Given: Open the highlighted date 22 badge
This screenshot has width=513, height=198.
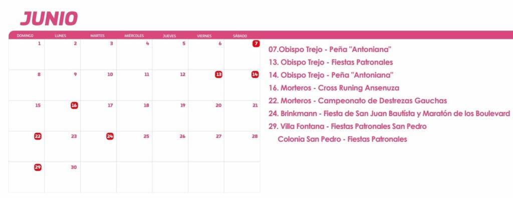Looking at the screenshot, I should click(x=38, y=136).
